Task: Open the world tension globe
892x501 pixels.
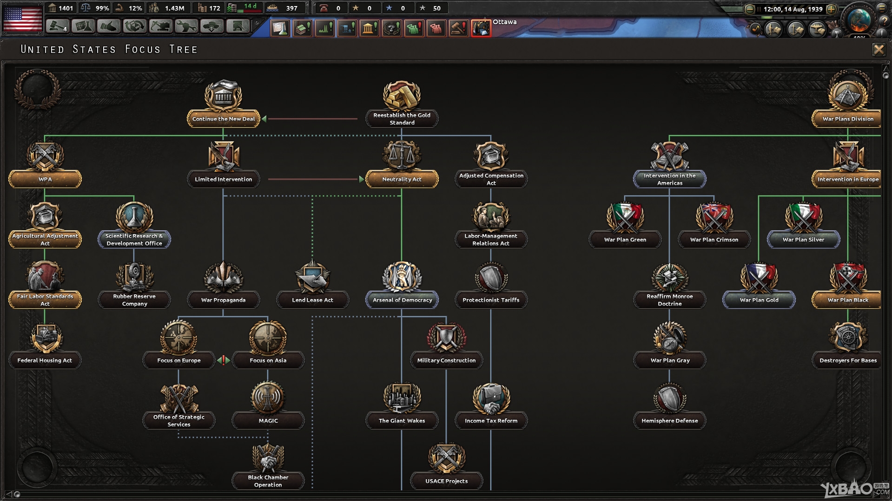Action: click(859, 20)
